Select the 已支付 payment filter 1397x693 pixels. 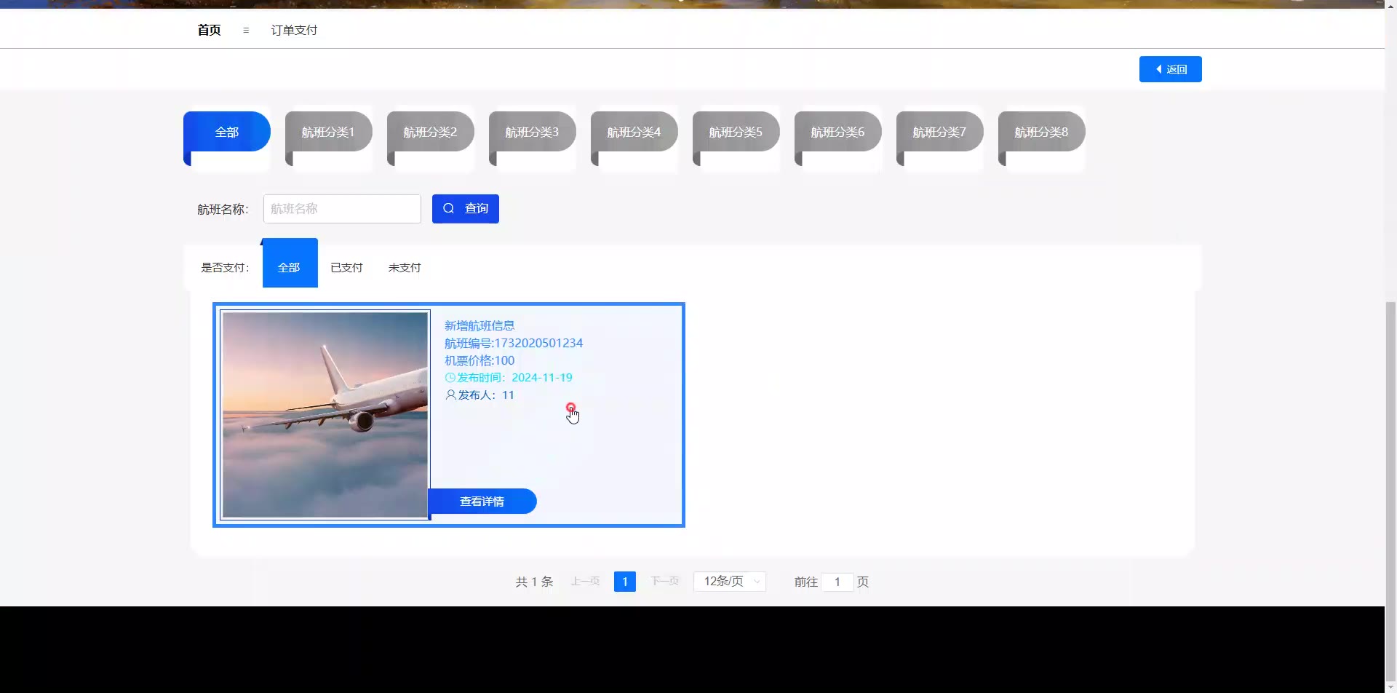(346, 268)
